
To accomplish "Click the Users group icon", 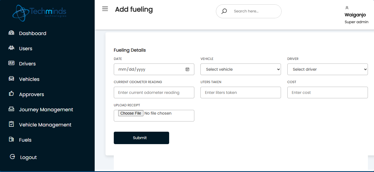I will tap(11, 48).
